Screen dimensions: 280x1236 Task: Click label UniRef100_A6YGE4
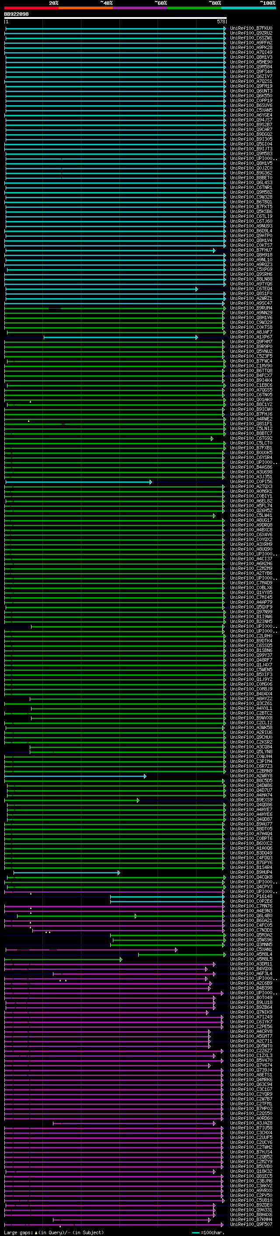click(x=251, y=115)
